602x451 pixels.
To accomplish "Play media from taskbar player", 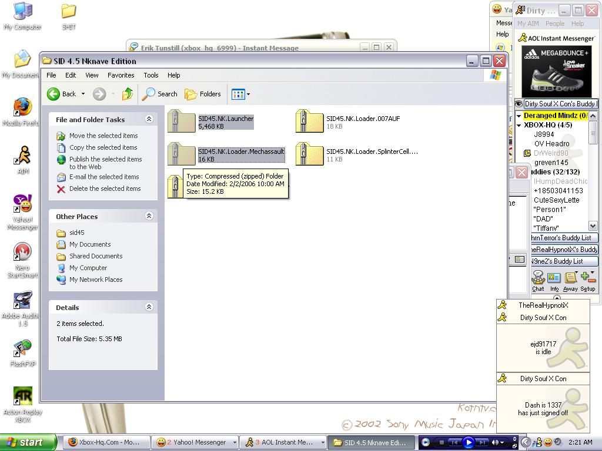I will [x=469, y=443].
